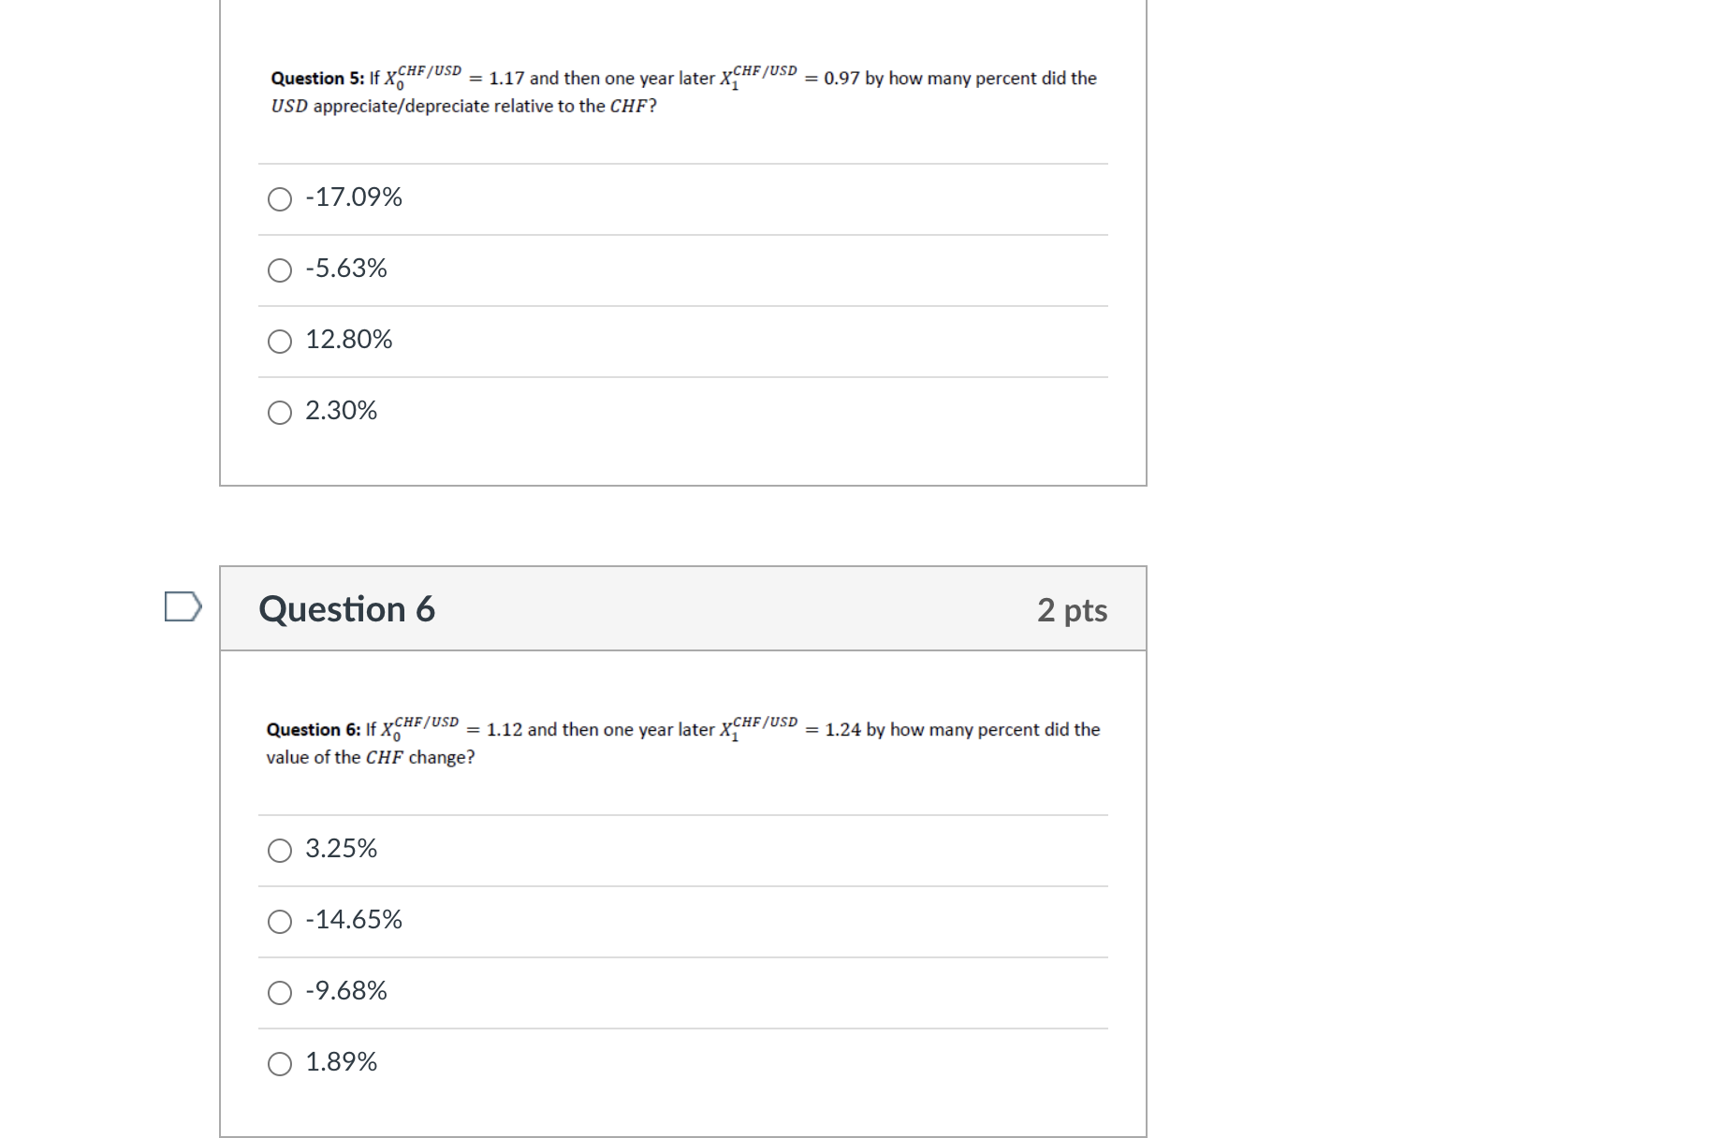
Task: Choose the -14.65% answer option
Action: (x=279, y=922)
